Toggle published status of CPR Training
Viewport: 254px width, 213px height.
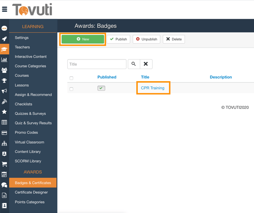click(101, 88)
